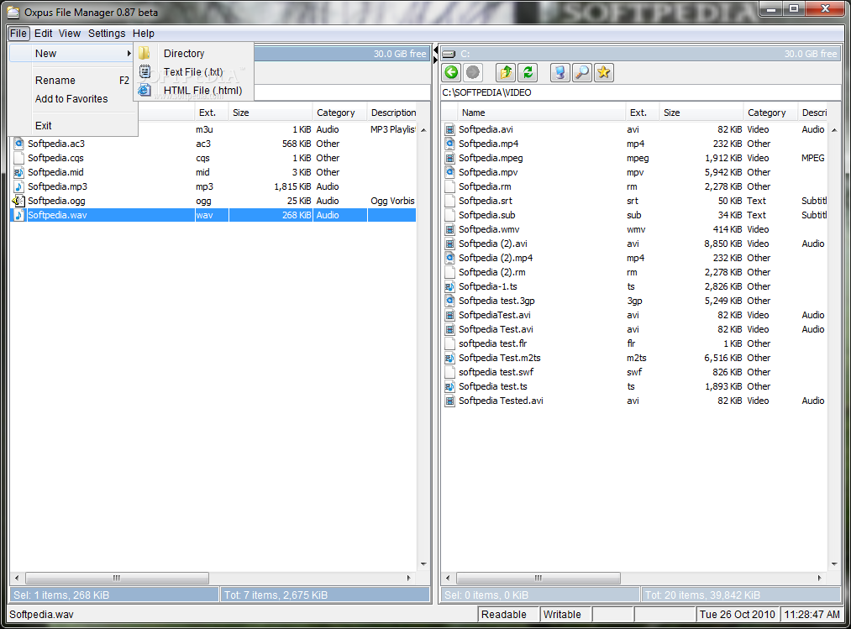The width and height of the screenshot is (851, 629).
Task: Select Softpedia test.3gp file
Action: pyautogui.click(x=496, y=301)
